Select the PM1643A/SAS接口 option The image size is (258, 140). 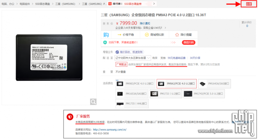point(214,84)
